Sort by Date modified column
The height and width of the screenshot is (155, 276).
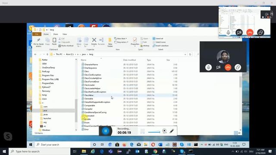pos(129,60)
